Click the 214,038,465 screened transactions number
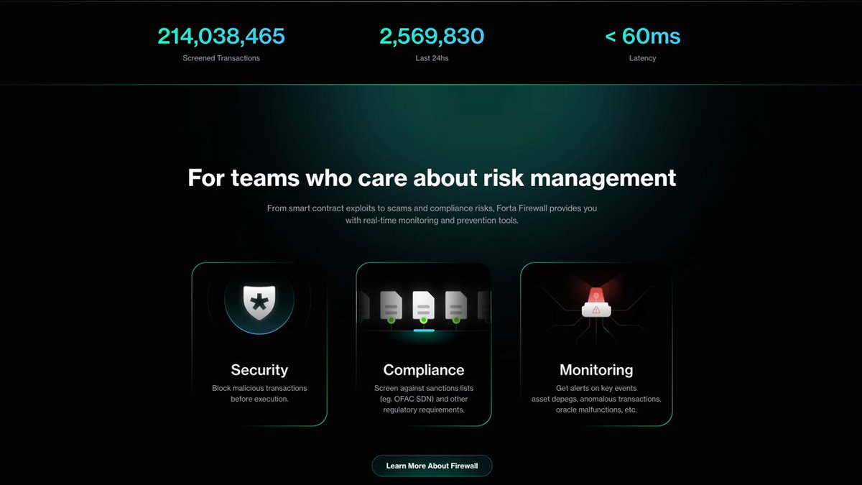The height and width of the screenshot is (485, 862). coord(221,36)
